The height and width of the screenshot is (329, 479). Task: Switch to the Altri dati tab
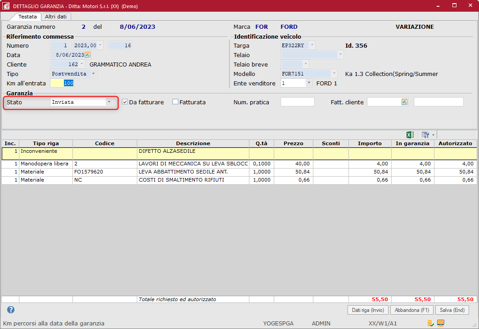coord(56,17)
